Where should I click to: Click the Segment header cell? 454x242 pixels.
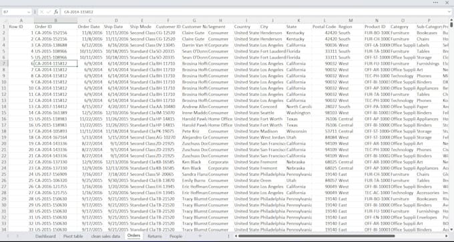220,27
